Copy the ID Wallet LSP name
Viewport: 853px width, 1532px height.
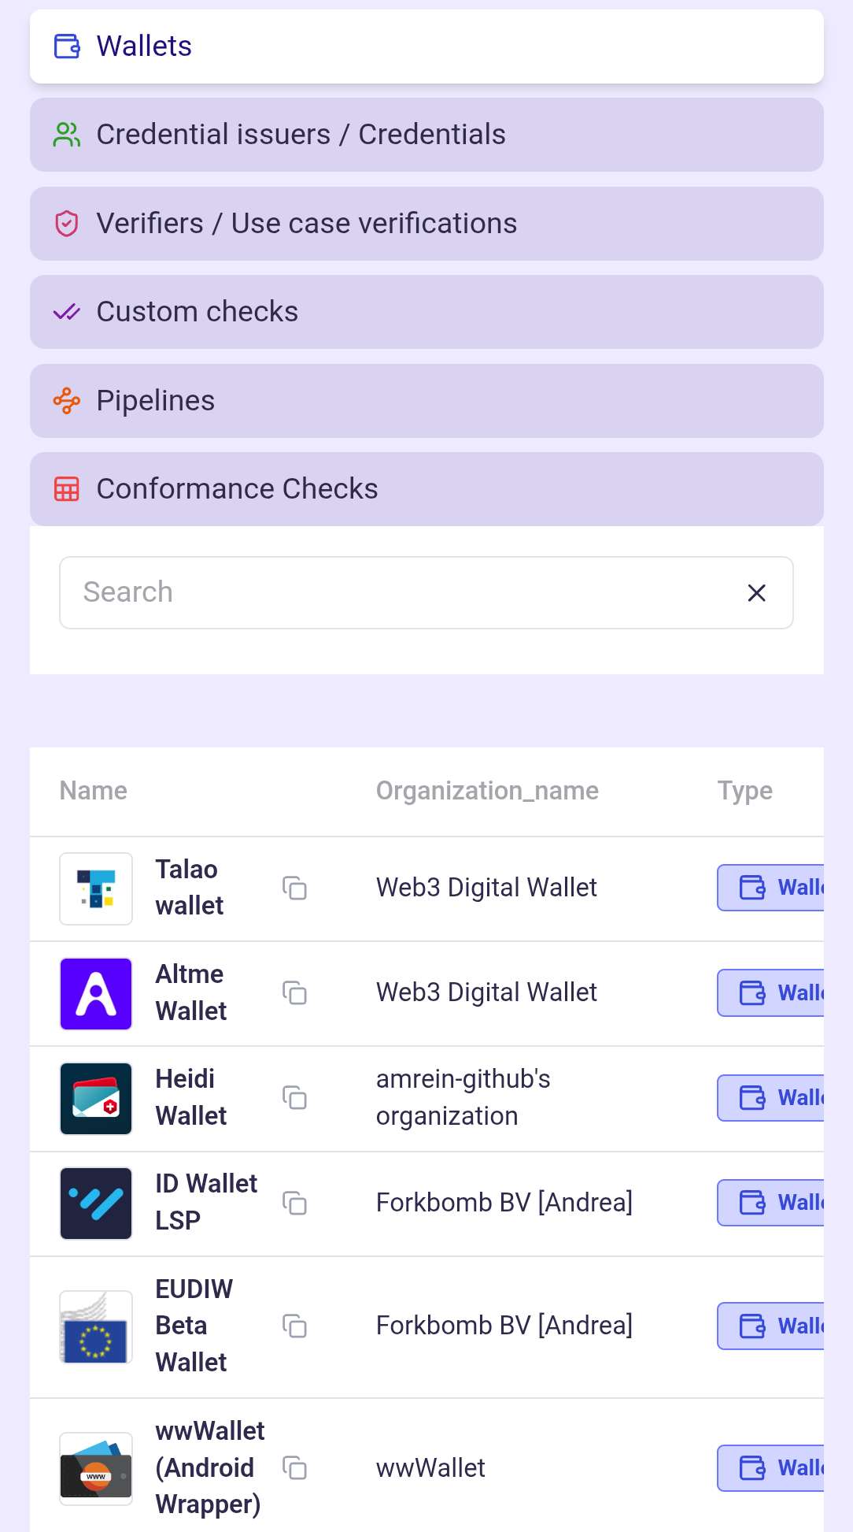coord(294,1203)
